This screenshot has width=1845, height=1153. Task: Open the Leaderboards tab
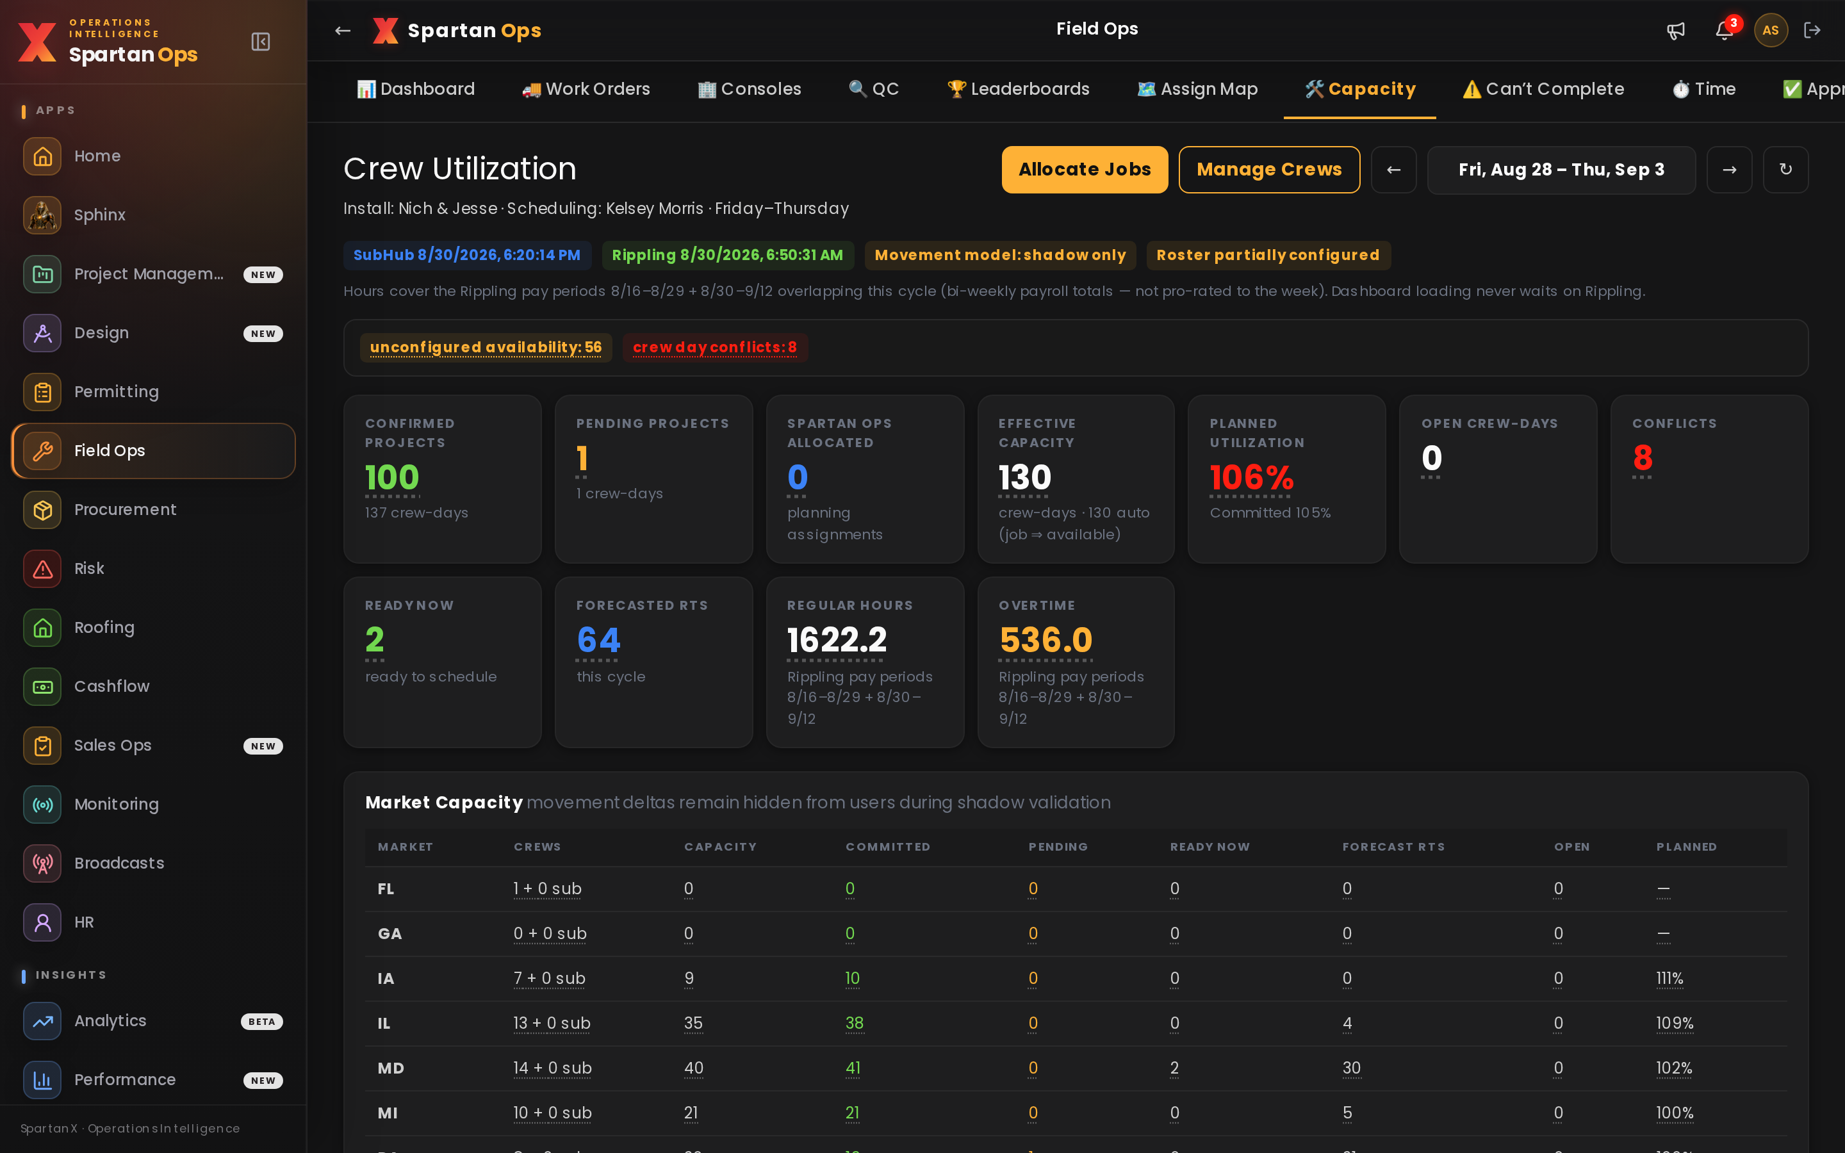click(1018, 89)
